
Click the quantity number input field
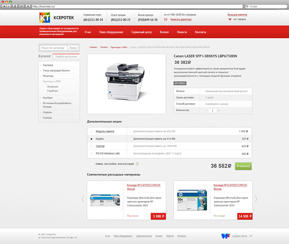click(213, 111)
